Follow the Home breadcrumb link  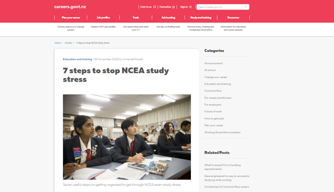[x=58, y=43]
